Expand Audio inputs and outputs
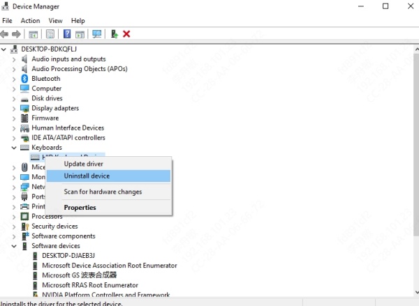The image size is (419, 306). [x=14, y=59]
